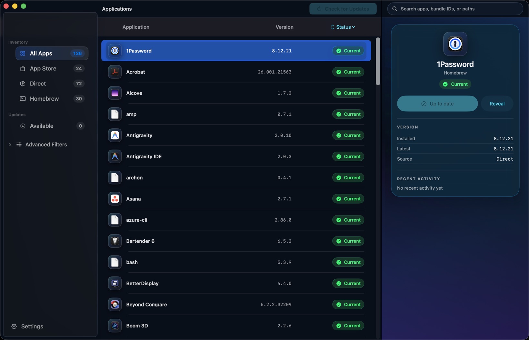
Task: Click the Current badge in the detail panel
Action: point(455,84)
